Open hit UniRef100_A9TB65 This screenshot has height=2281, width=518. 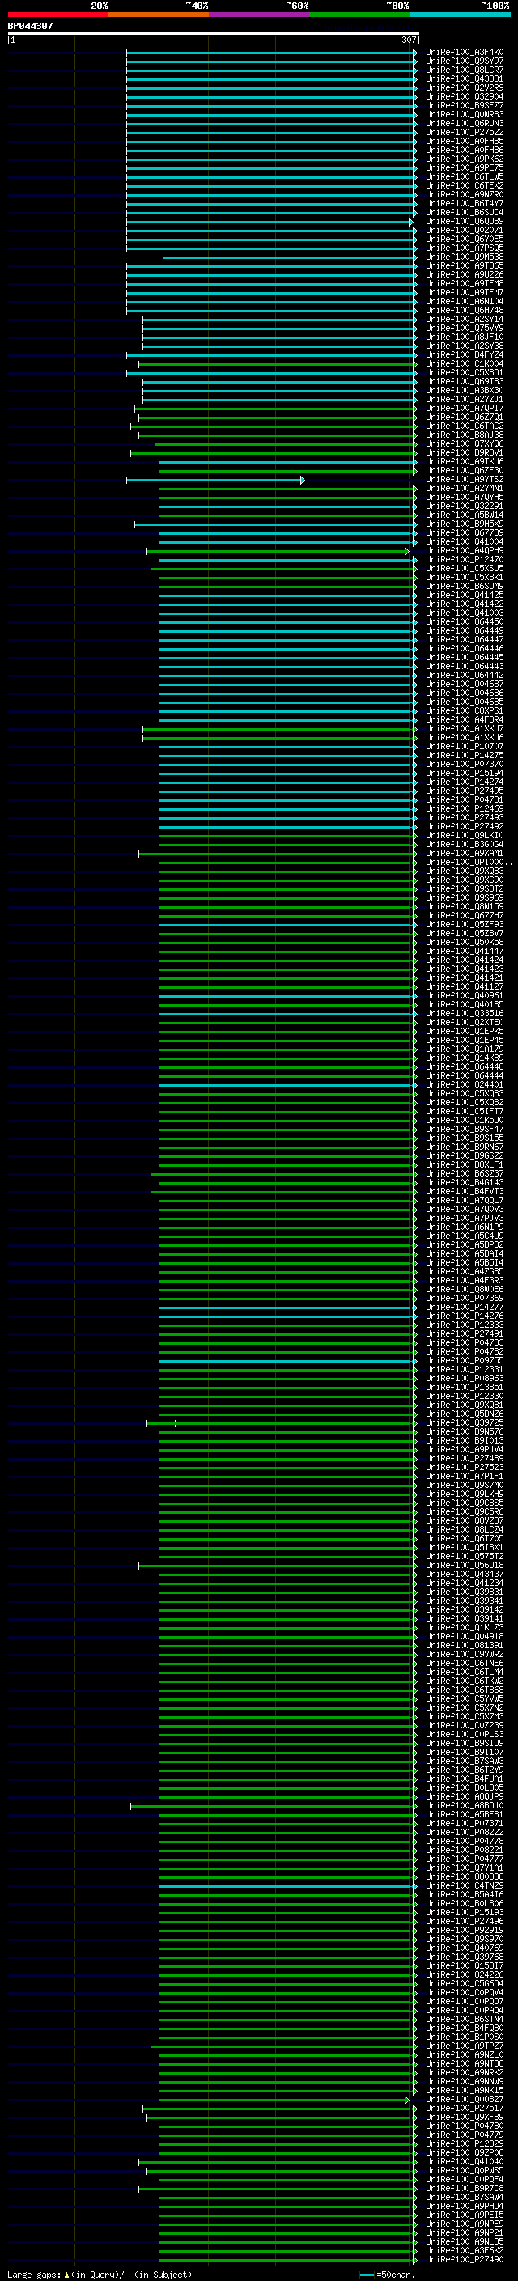(x=464, y=265)
